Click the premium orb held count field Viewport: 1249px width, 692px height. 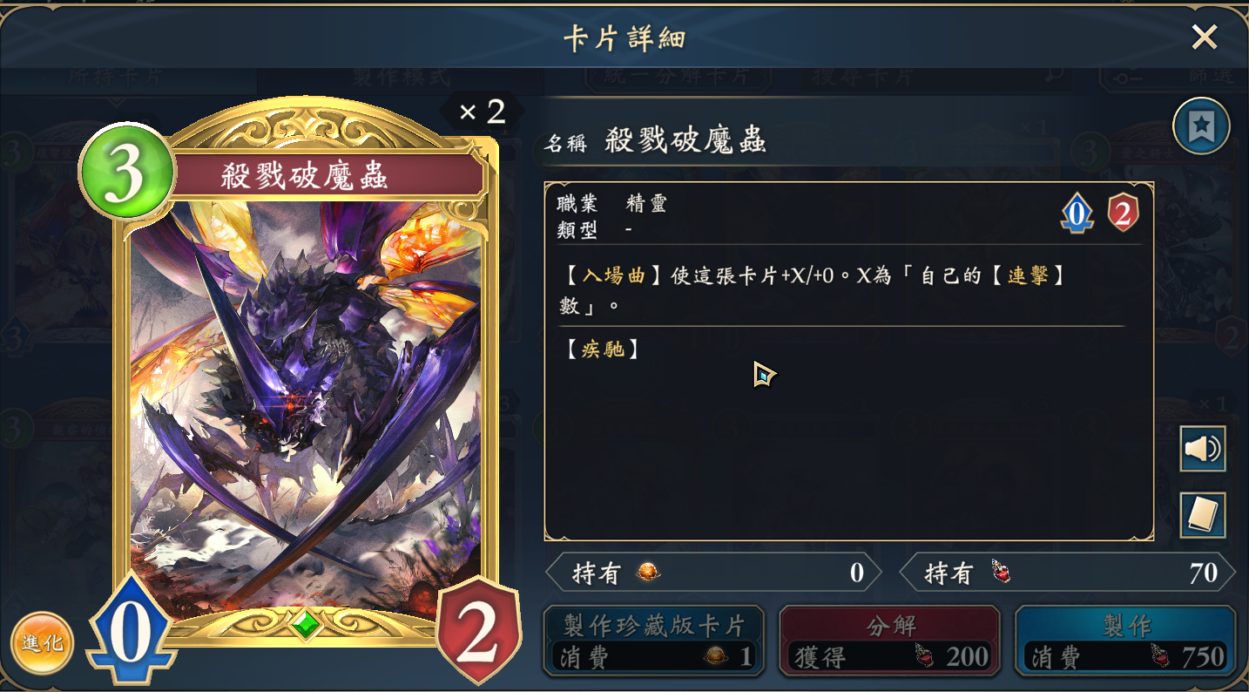pos(713,573)
